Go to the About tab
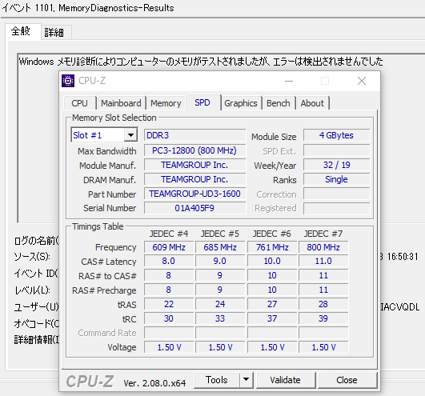The width and height of the screenshot is (425, 396). (312, 103)
